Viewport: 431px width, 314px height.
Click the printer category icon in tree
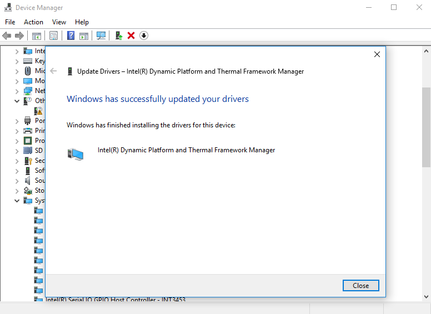(28, 131)
